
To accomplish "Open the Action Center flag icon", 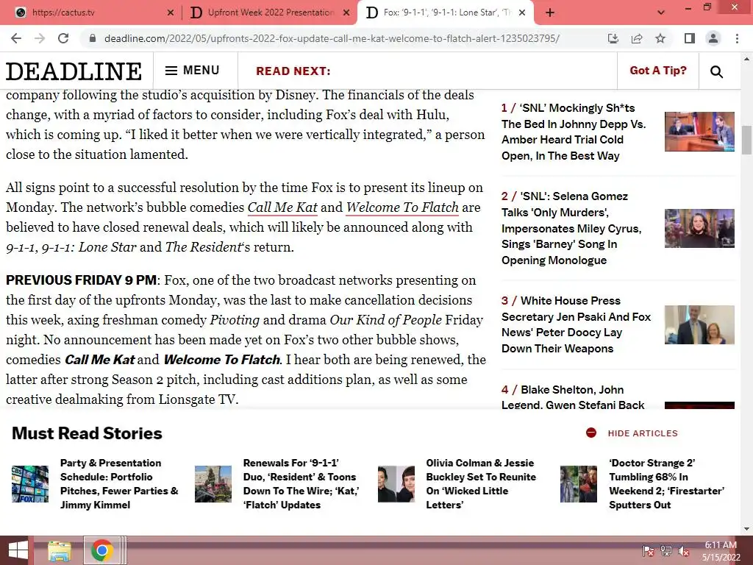I will 649,551.
